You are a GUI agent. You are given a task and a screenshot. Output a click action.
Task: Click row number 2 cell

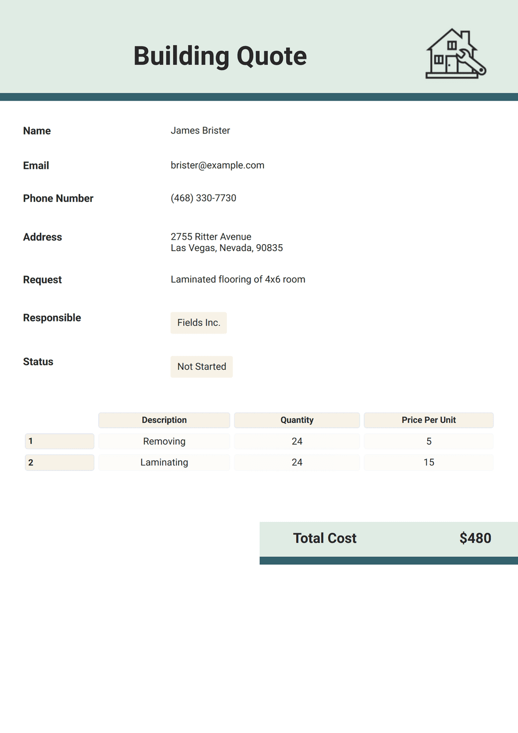60,463
